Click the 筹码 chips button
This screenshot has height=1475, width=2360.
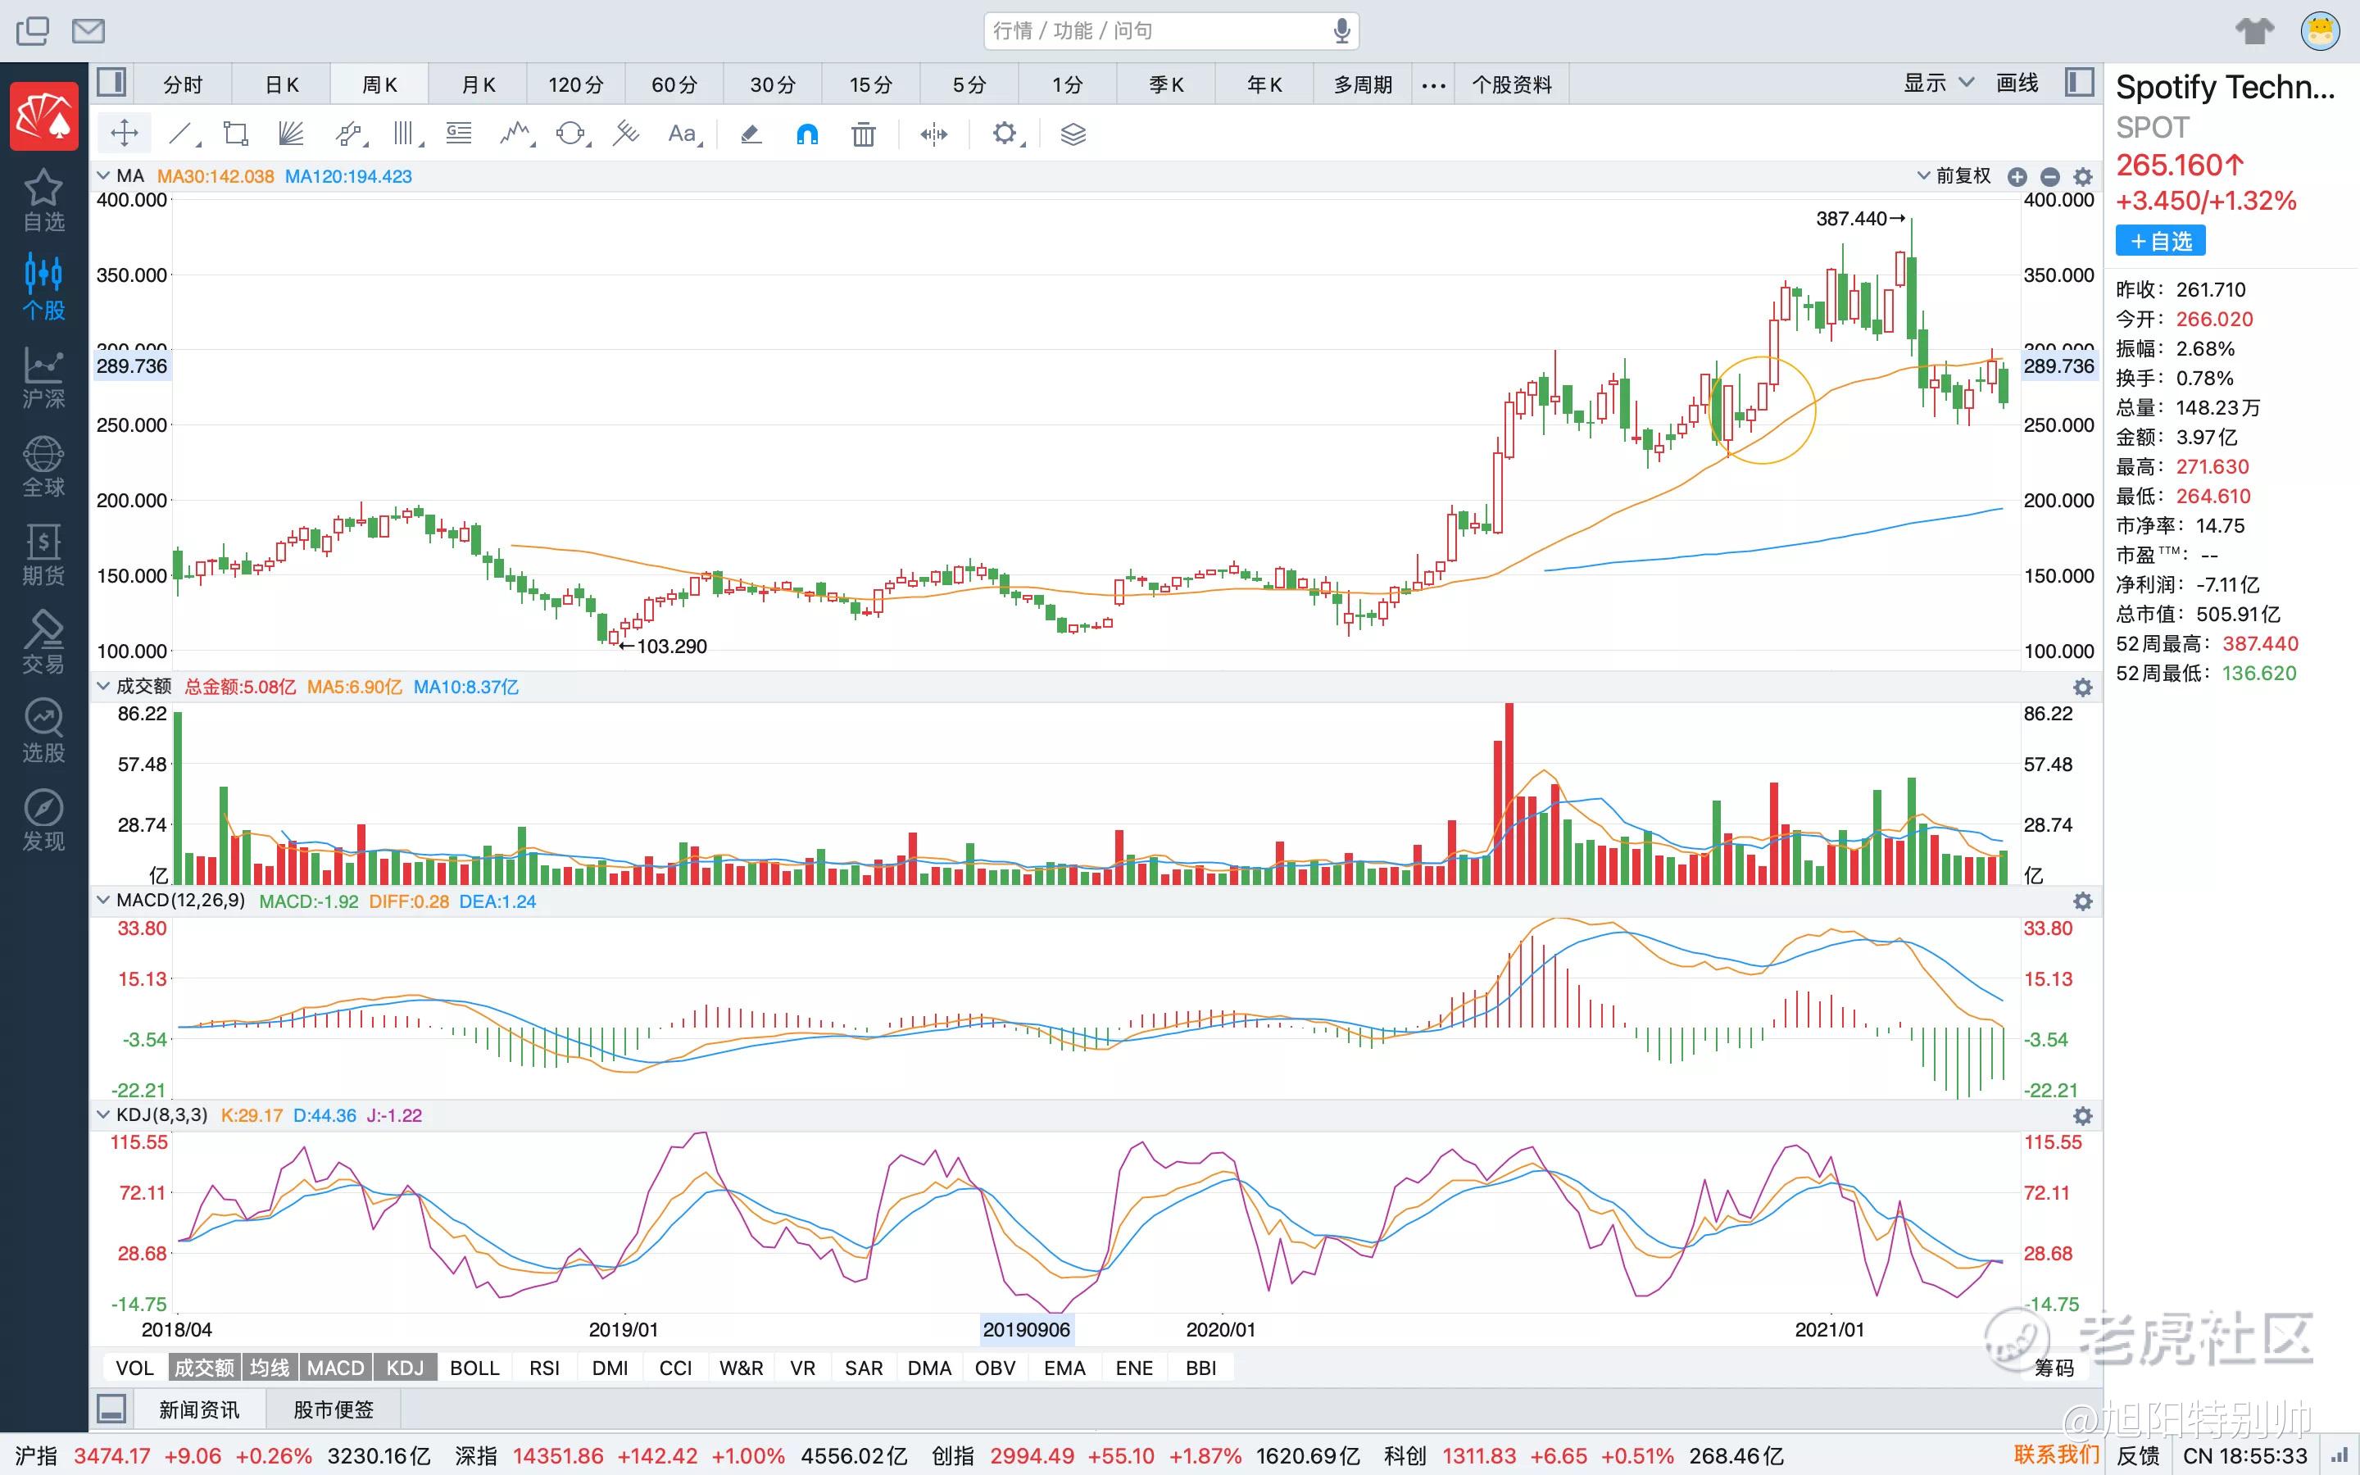click(2054, 1368)
